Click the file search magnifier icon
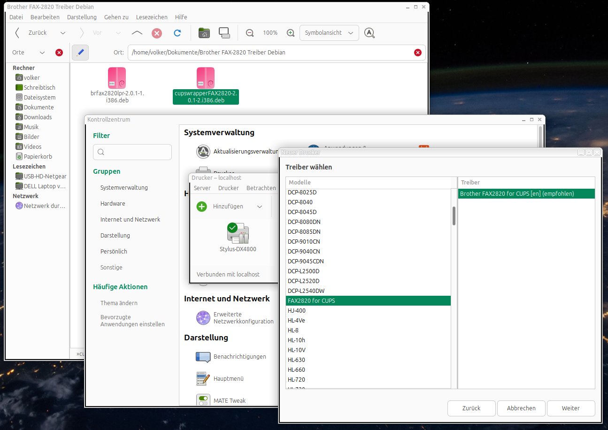 pos(369,33)
